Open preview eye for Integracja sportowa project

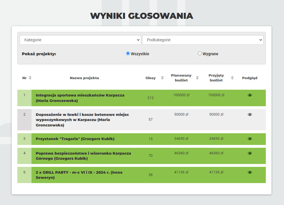pyautogui.click(x=250, y=95)
